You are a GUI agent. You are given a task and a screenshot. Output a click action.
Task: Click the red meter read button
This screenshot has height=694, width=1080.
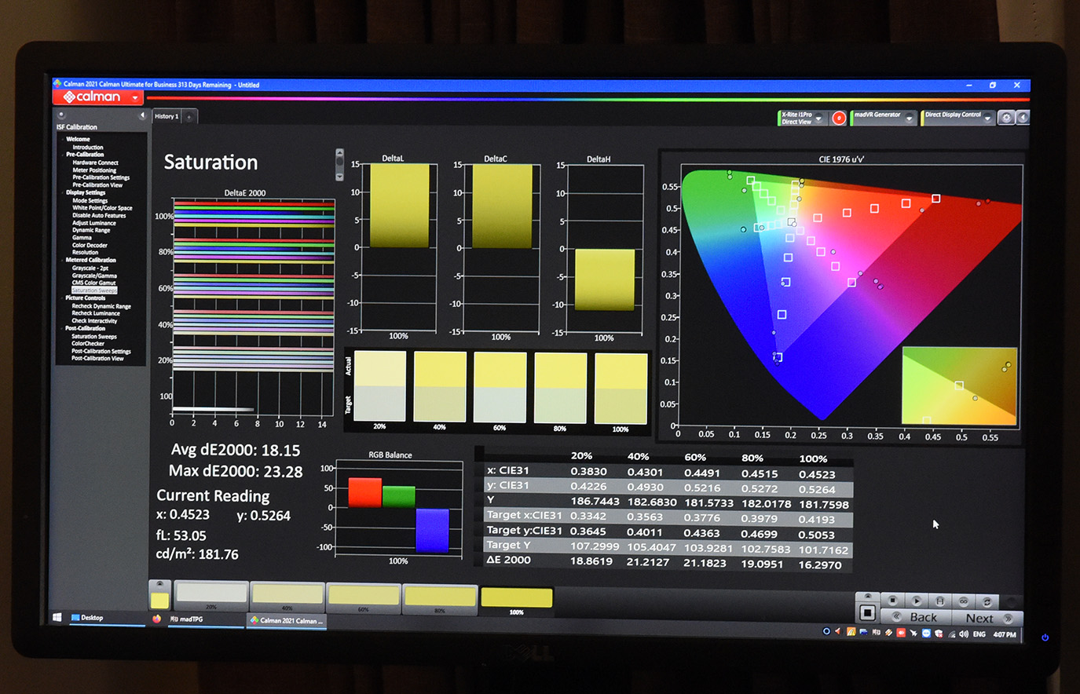pyautogui.click(x=839, y=118)
